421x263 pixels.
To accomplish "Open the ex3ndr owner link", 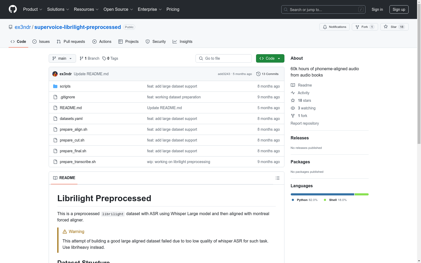I will (23, 27).
